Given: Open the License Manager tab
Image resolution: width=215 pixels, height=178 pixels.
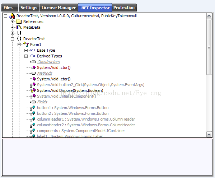Looking at the screenshot, I should coord(59,8).
